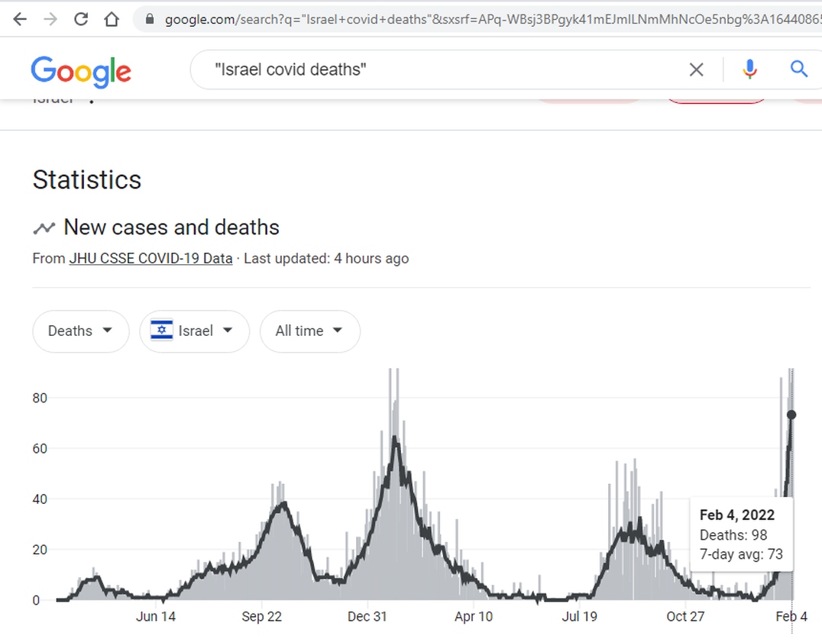
Task: Click the browser forward arrow
Action: (50, 19)
